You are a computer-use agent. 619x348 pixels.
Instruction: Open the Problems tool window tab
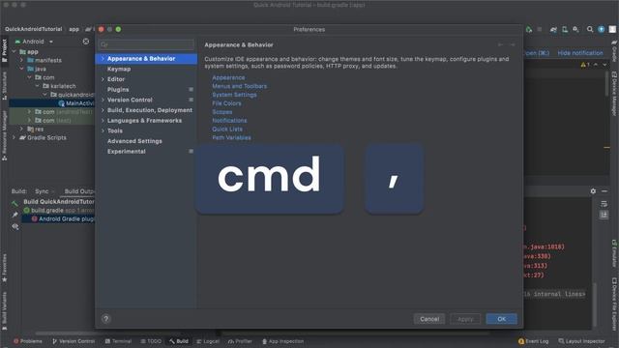28,341
